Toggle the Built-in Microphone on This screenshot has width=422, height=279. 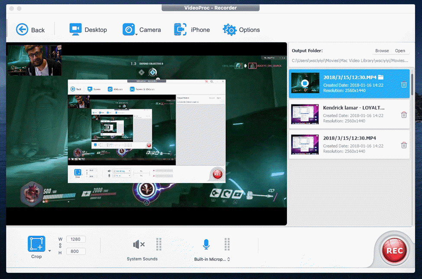[x=206, y=244]
